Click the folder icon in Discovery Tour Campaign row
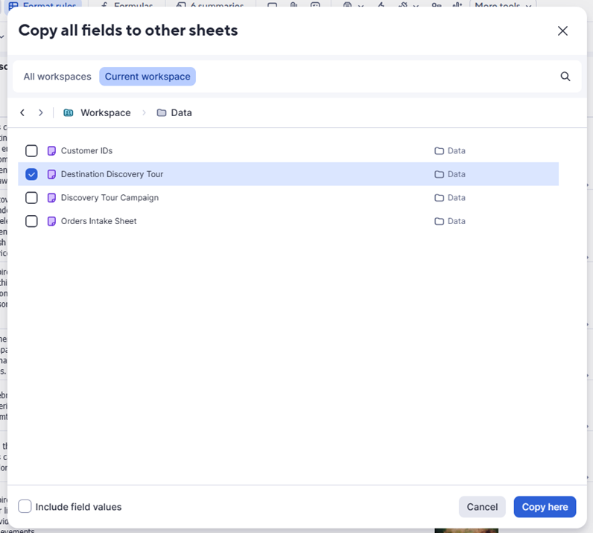 click(439, 198)
